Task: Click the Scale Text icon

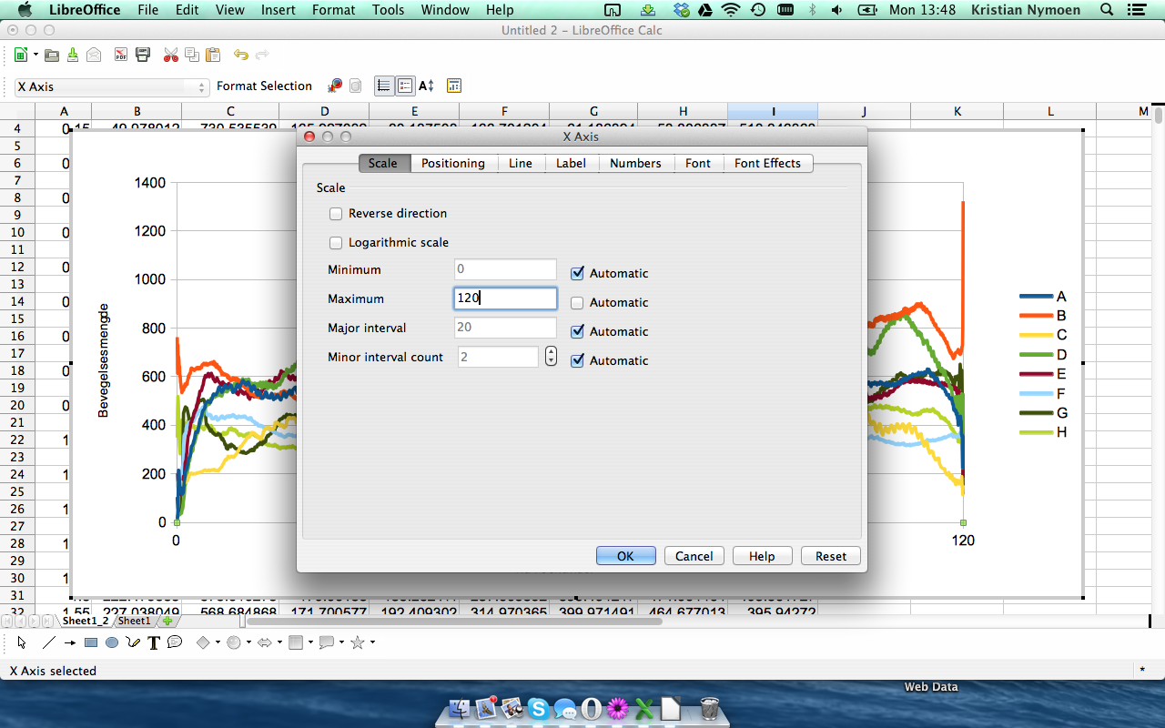Action: (426, 86)
